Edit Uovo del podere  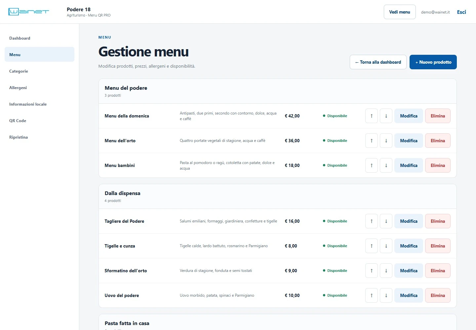coord(409,295)
